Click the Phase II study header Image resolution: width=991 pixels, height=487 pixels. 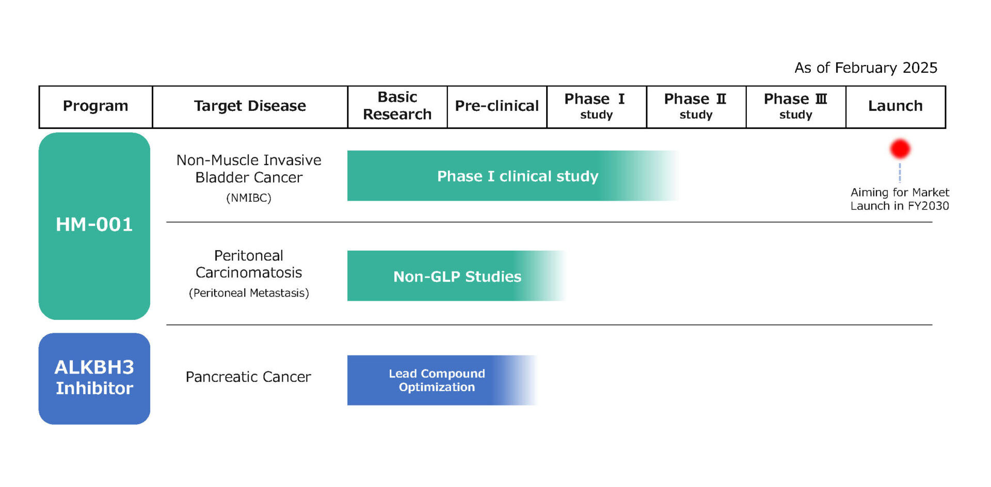[x=695, y=106]
